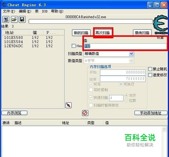Viewport: 169px width, 157px height.
Task: Enable the 速度修改 speedhack checkbox
Action: pos(150,75)
